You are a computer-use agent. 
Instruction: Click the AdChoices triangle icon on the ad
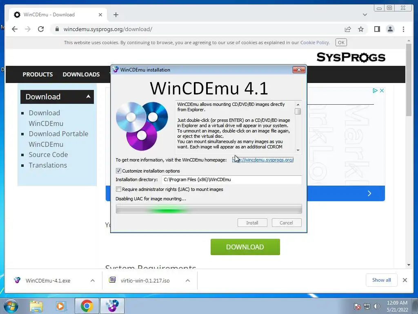click(375, 90)
